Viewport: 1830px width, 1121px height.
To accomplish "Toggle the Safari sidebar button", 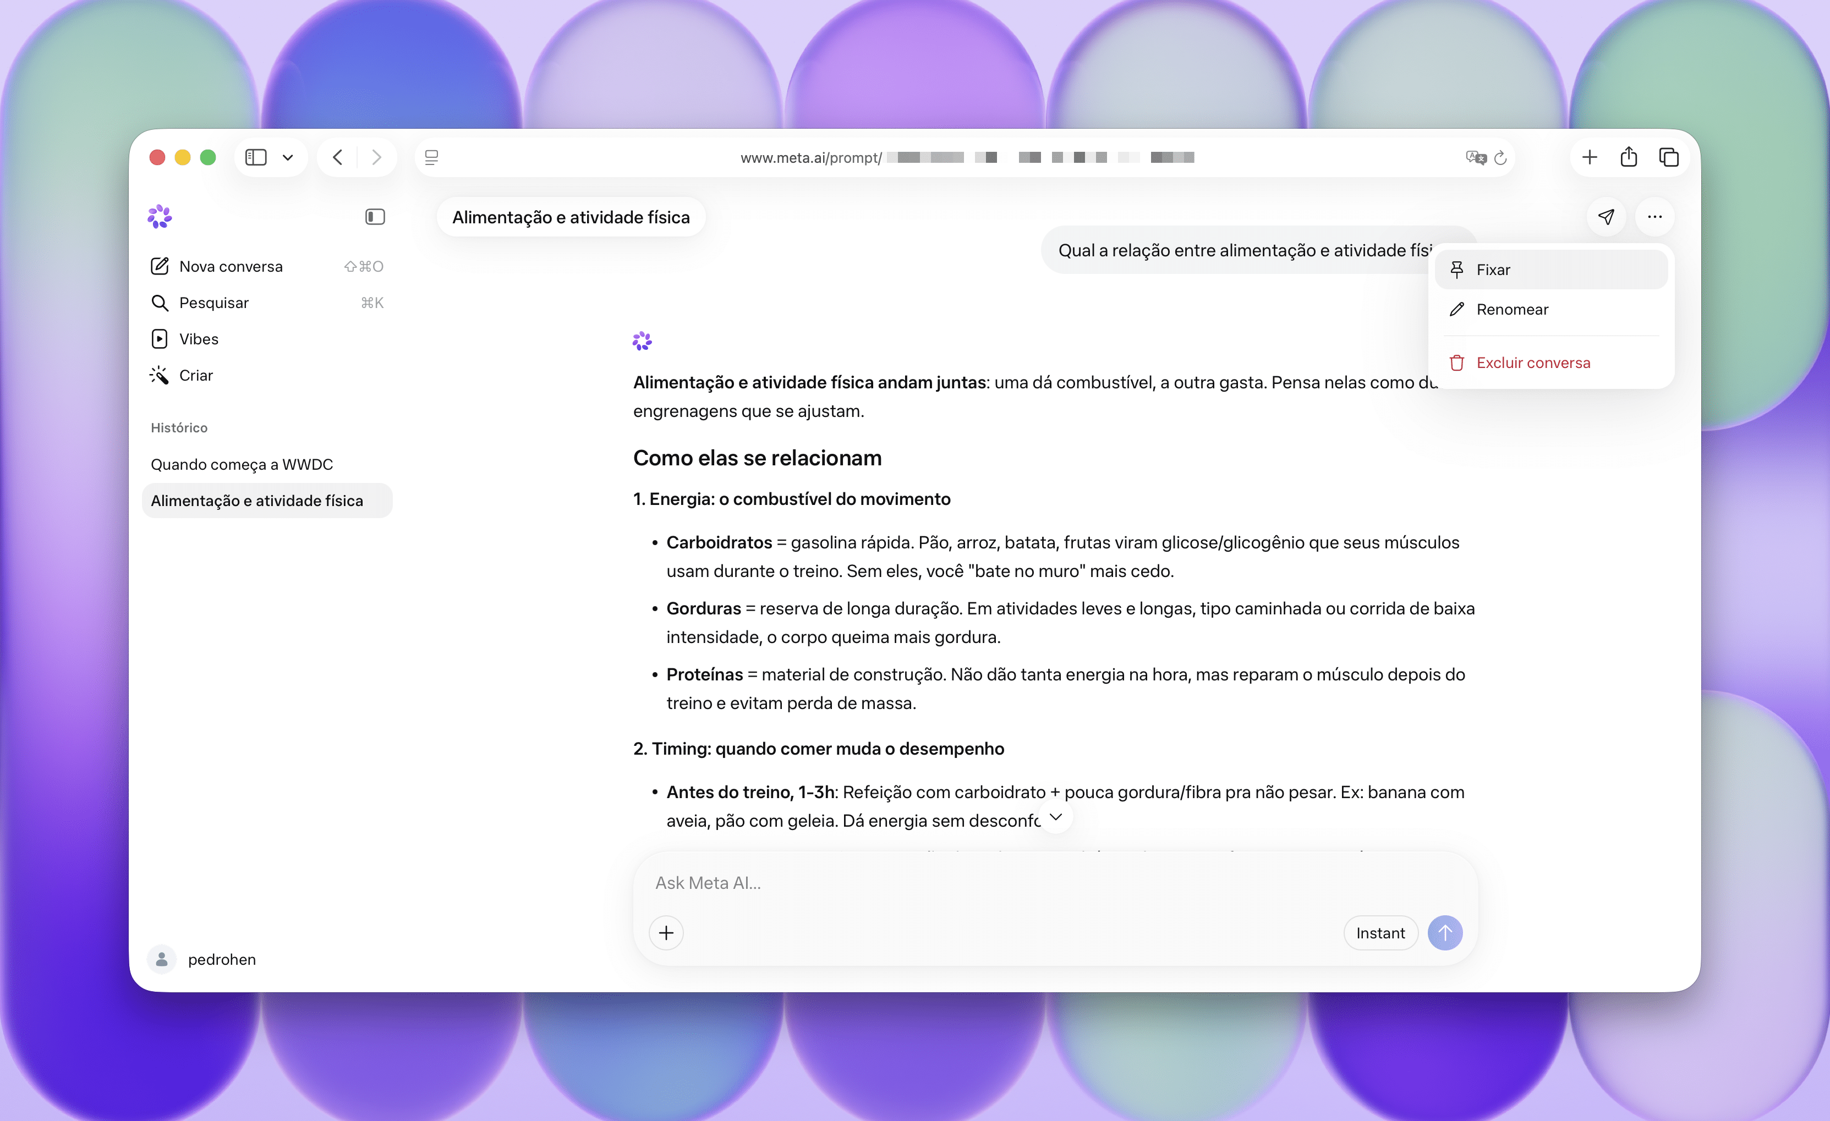I will click(256, 157).
